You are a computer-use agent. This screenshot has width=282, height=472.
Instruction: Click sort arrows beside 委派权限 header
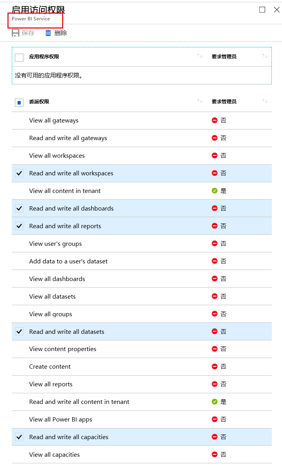[200, 101]
